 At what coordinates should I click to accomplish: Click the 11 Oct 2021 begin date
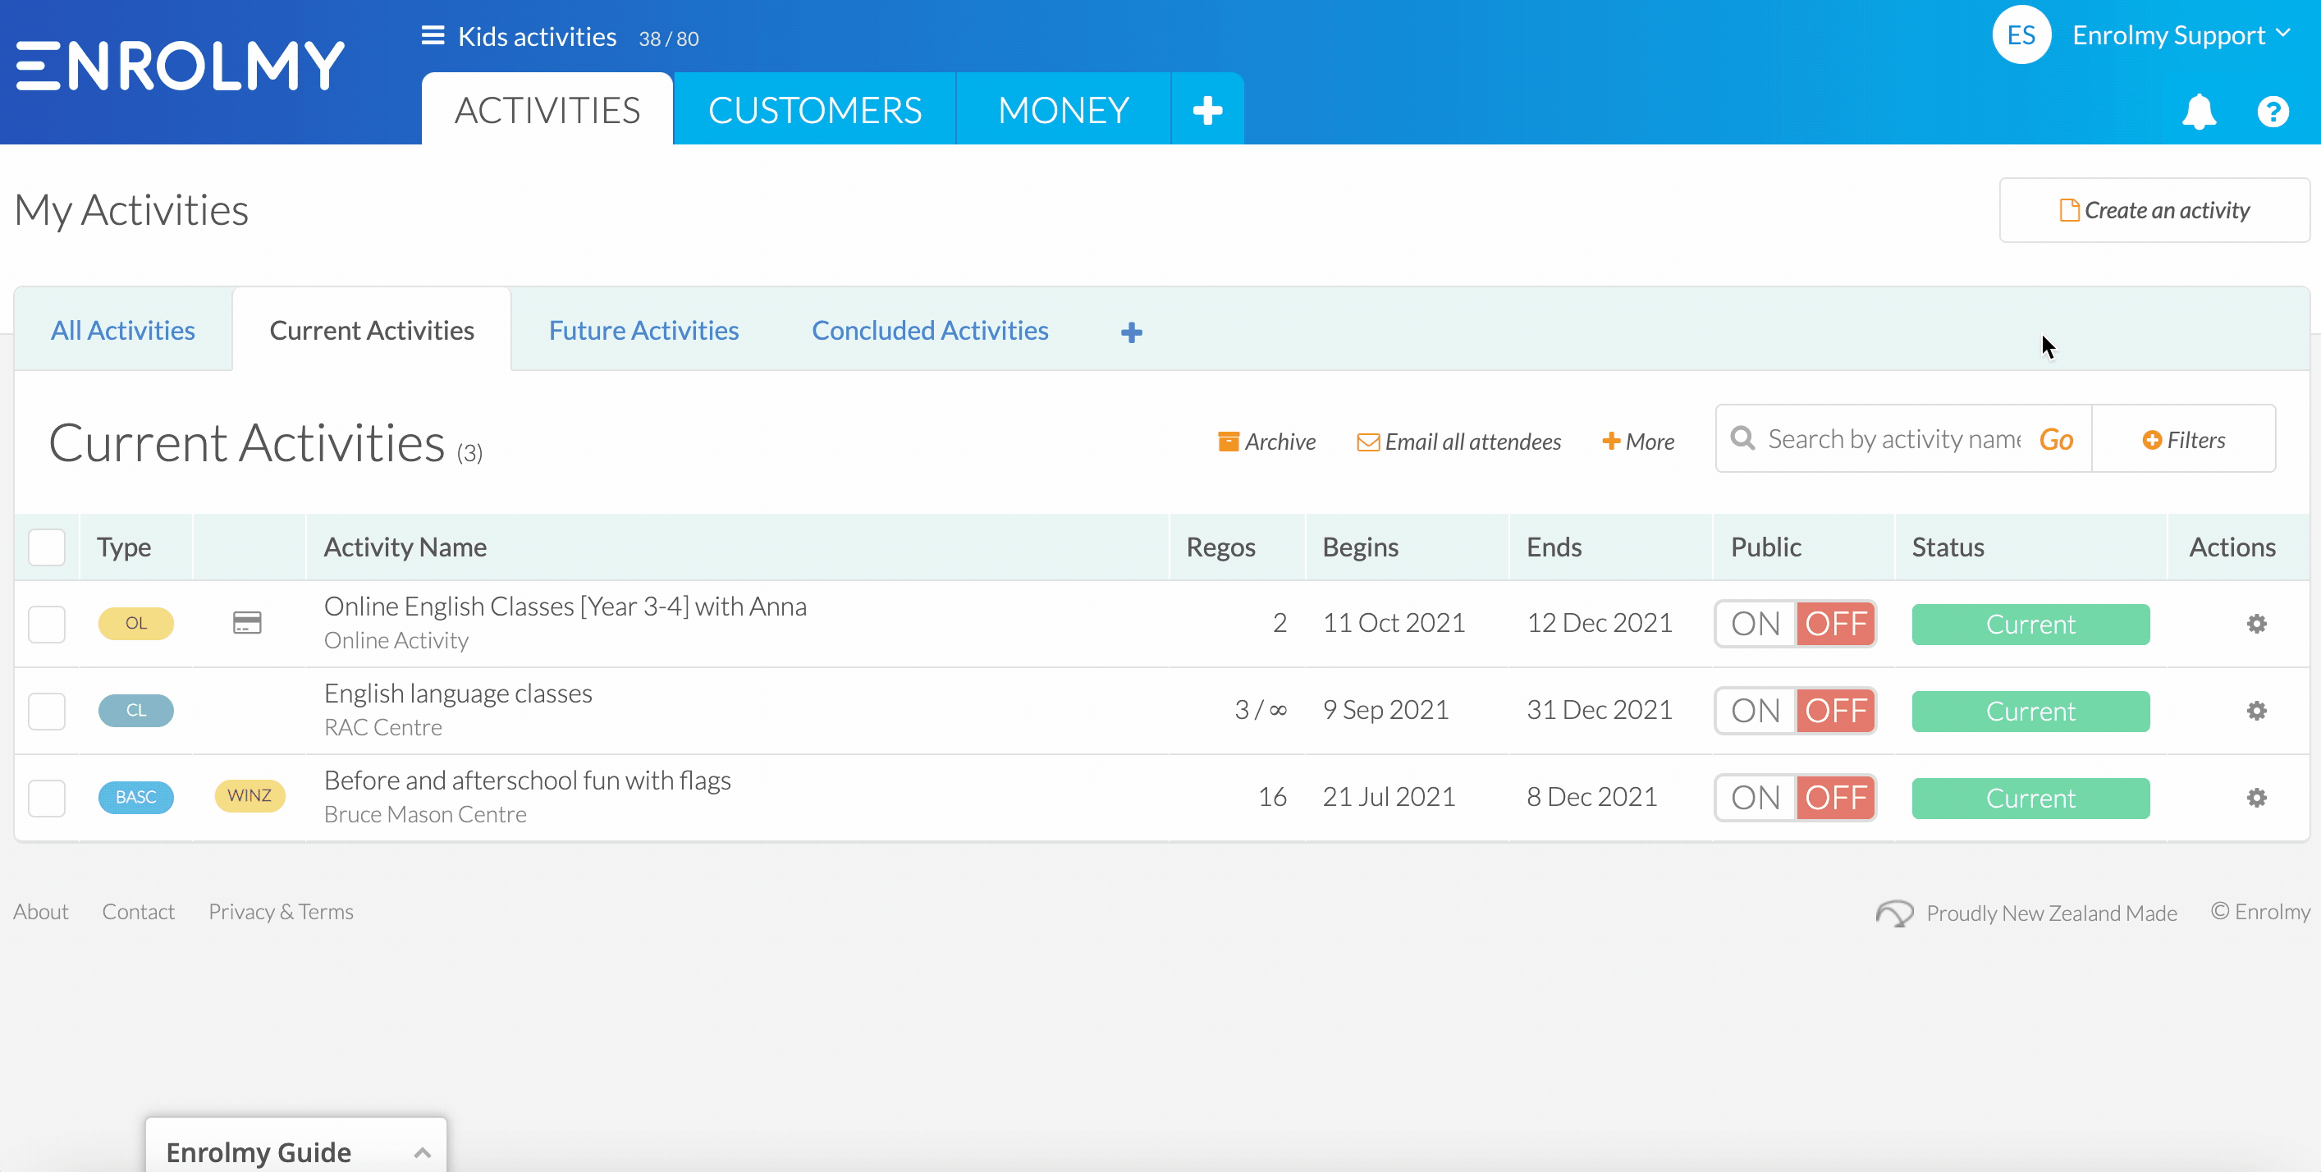pyautogui.click(x=1394, y=622)
